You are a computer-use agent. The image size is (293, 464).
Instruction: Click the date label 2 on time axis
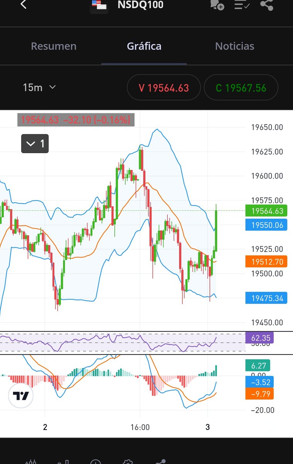[45, 427]
